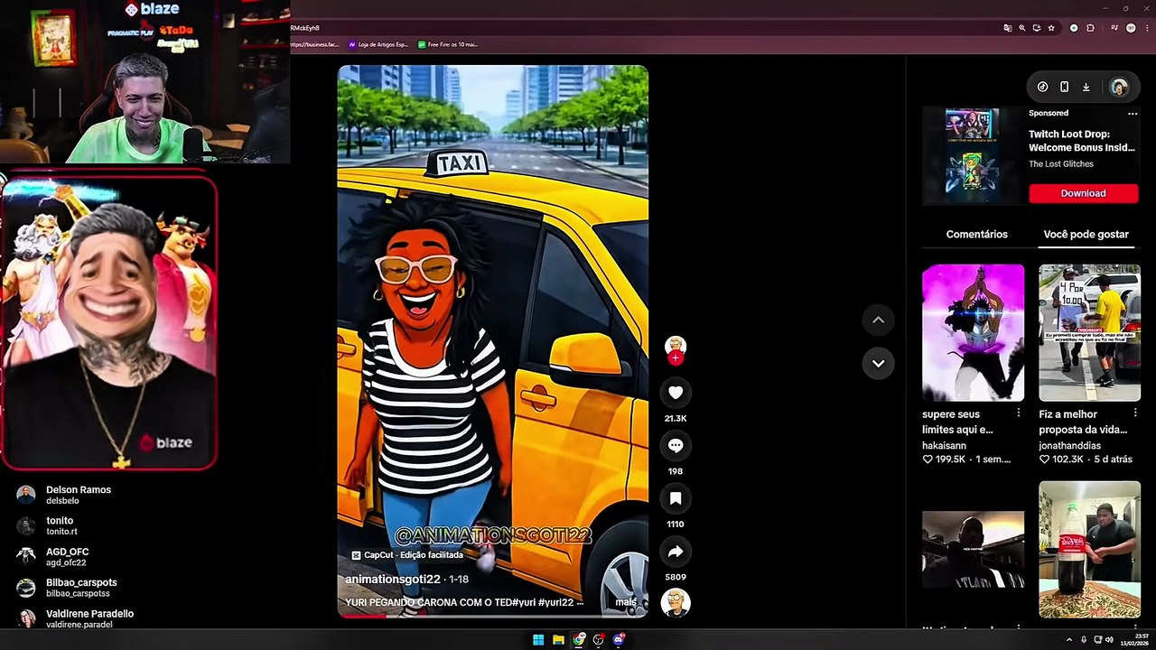
Task: Open the dark video thumbnail beside the Coca-Cola one
Action: 973,550
